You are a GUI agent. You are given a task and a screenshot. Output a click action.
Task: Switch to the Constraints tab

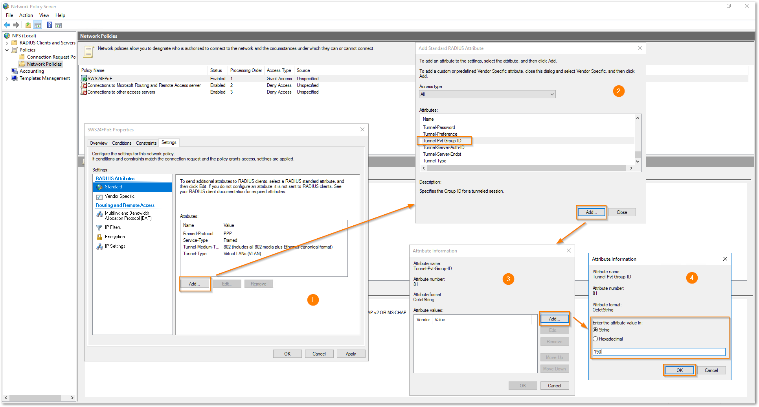(x=146, y=143)
